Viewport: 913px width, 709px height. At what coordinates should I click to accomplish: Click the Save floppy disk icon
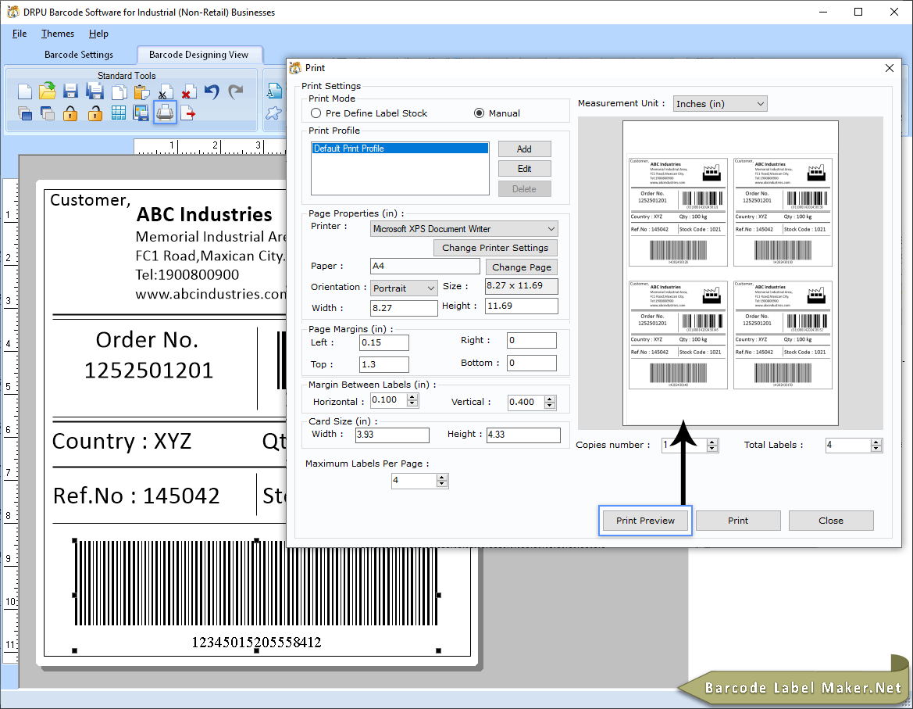click(70, 91)
